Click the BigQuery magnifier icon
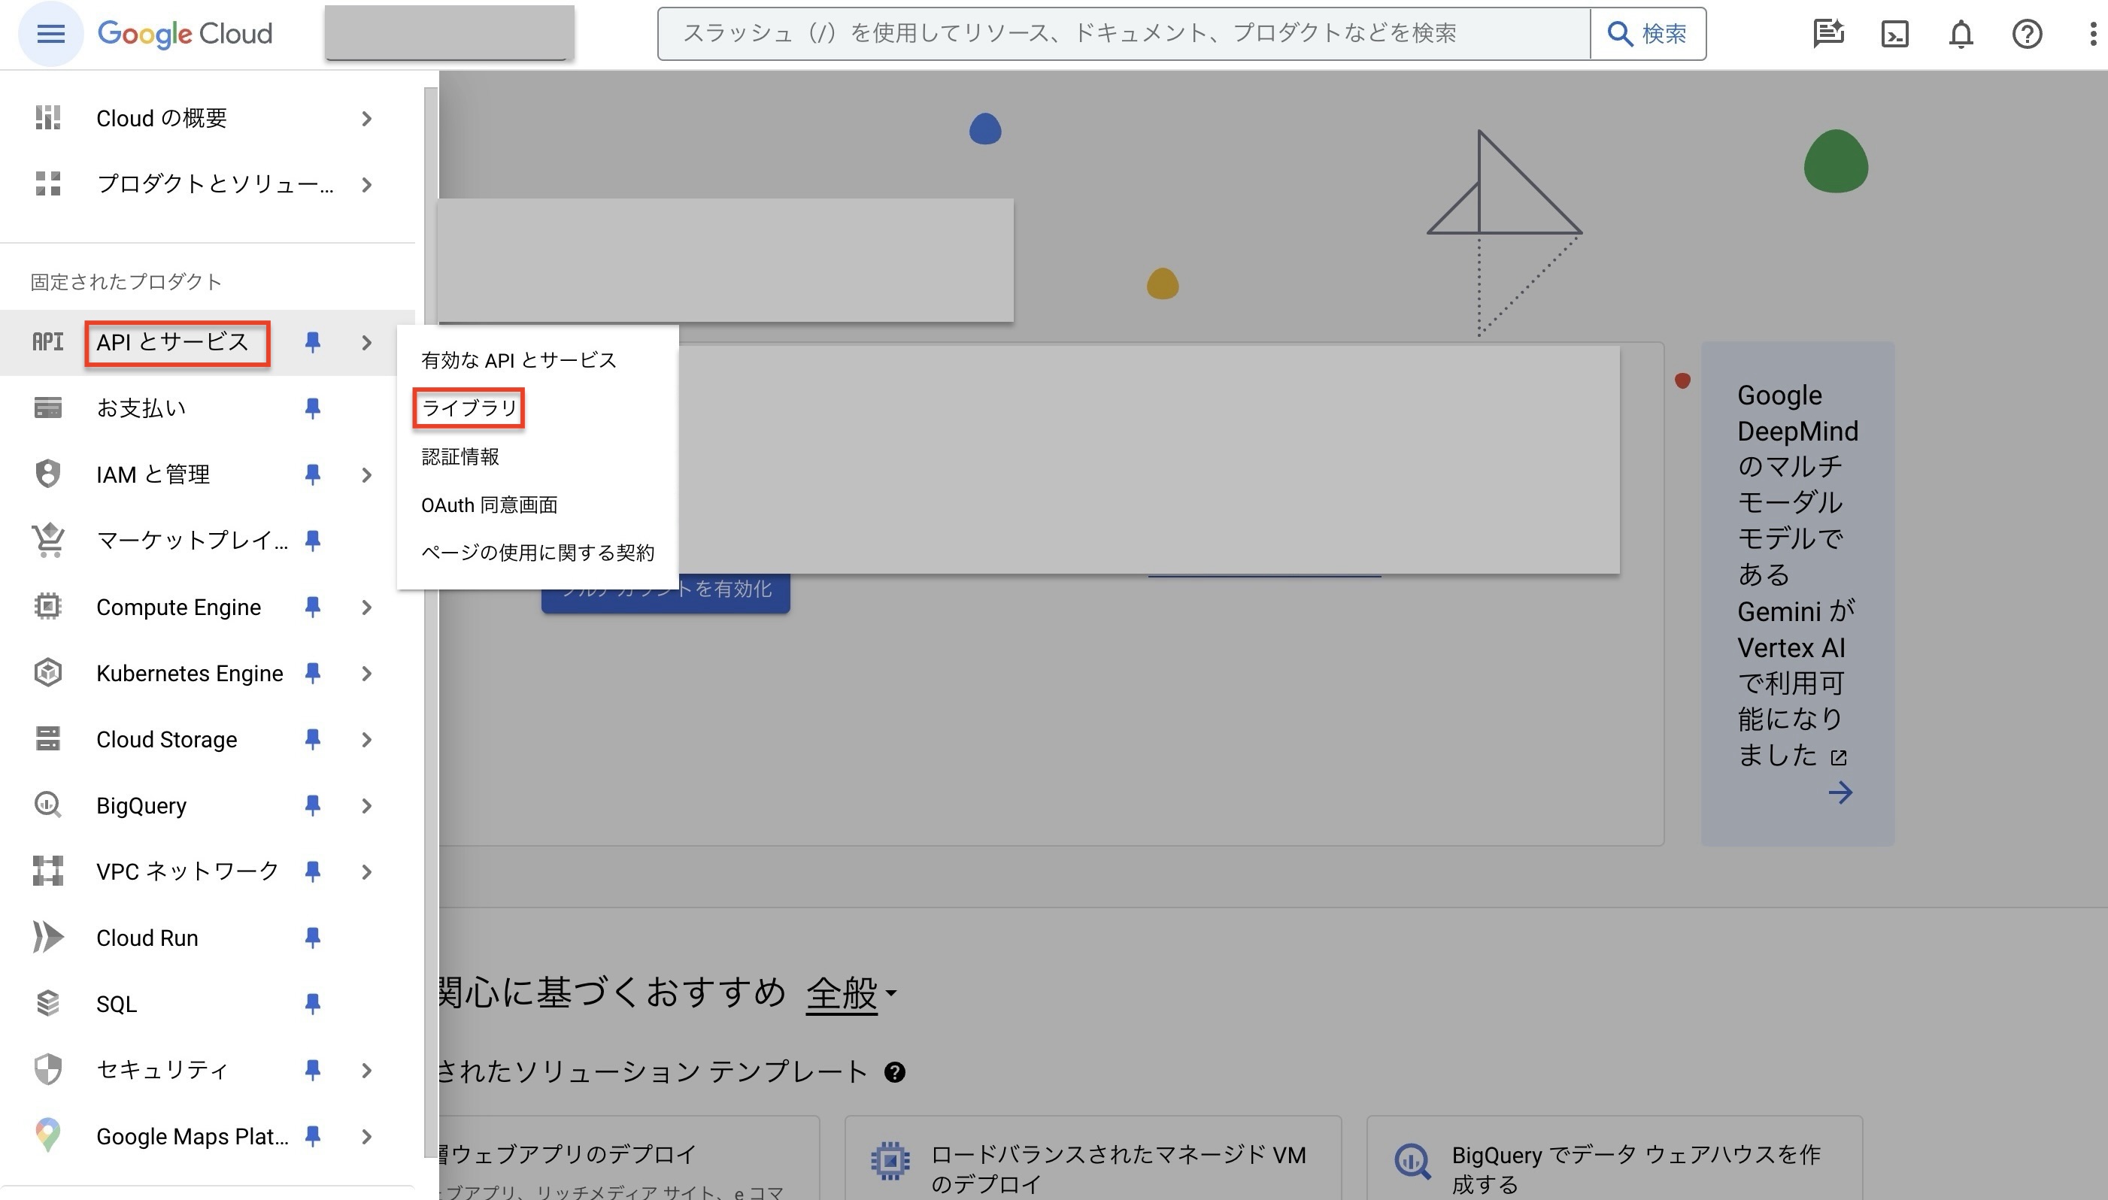2108x1200 pixels. point(48,805)
